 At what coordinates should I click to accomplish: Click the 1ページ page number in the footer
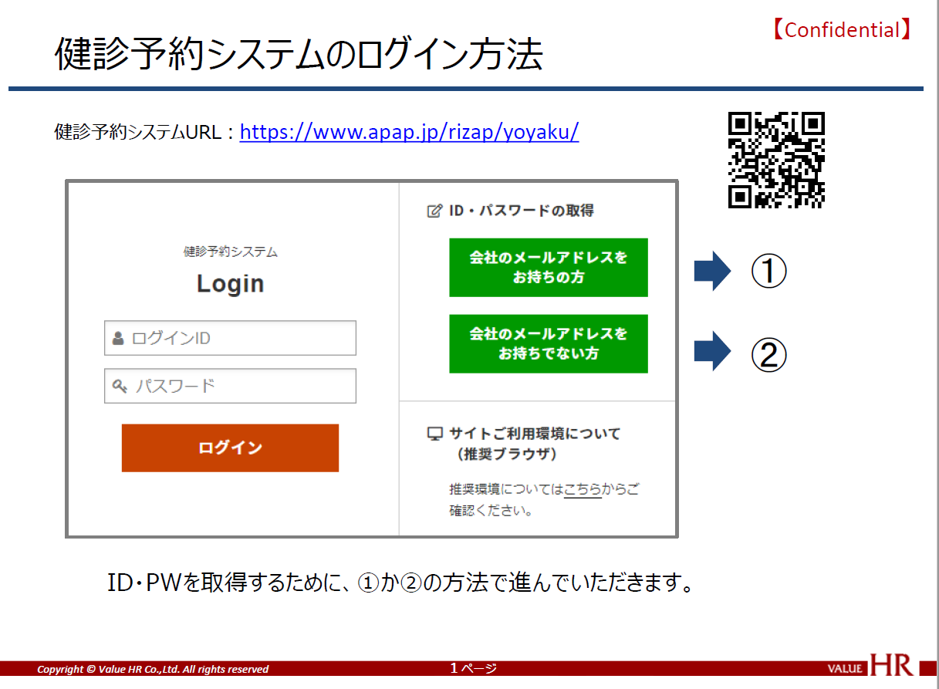coord(473,668)
